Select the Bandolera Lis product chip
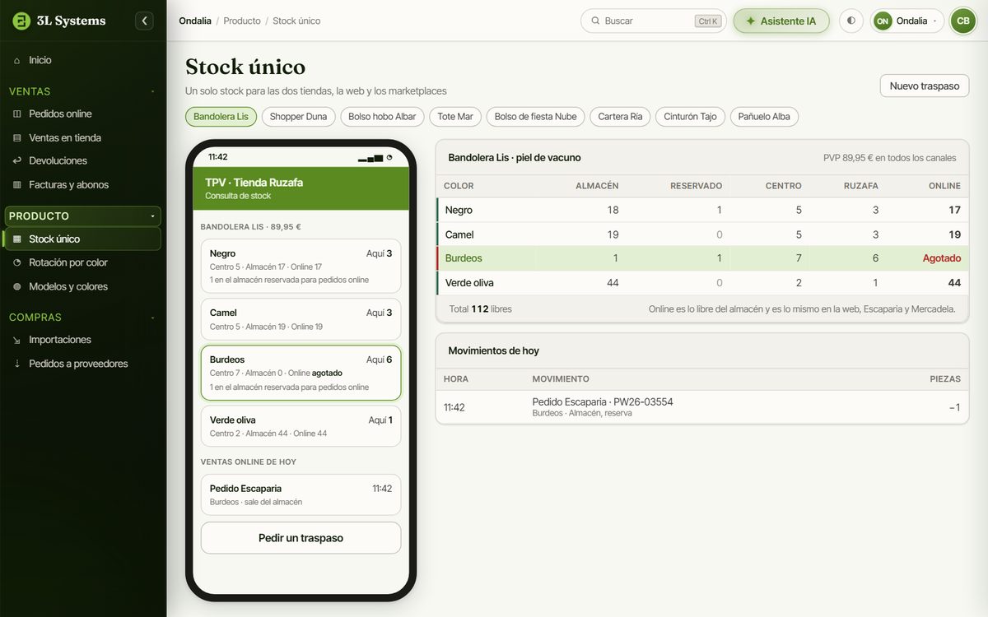 [221, 117]
